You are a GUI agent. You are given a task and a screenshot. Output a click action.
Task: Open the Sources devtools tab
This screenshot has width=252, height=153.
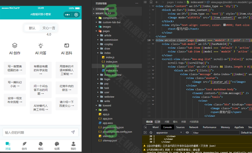(180, 127)
